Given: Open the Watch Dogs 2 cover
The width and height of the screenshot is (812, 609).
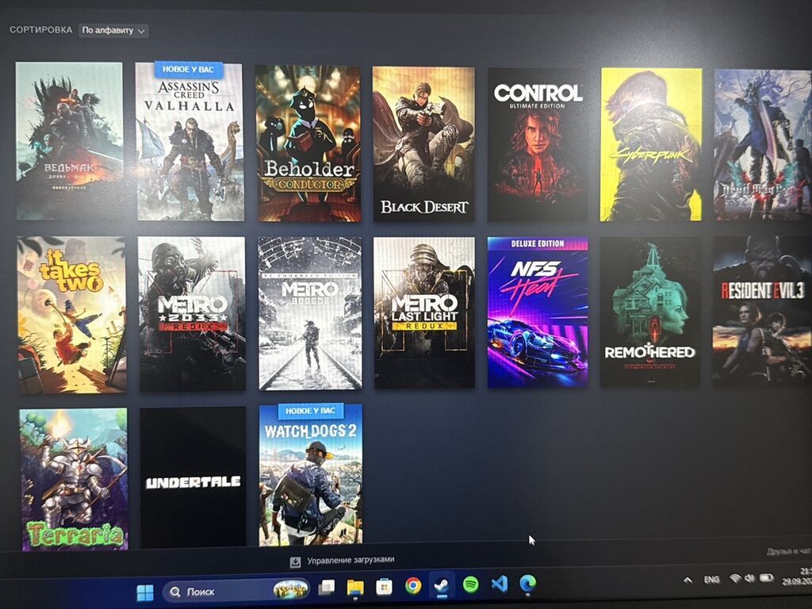Looking at the screenshot, I should tap(311, 476).
